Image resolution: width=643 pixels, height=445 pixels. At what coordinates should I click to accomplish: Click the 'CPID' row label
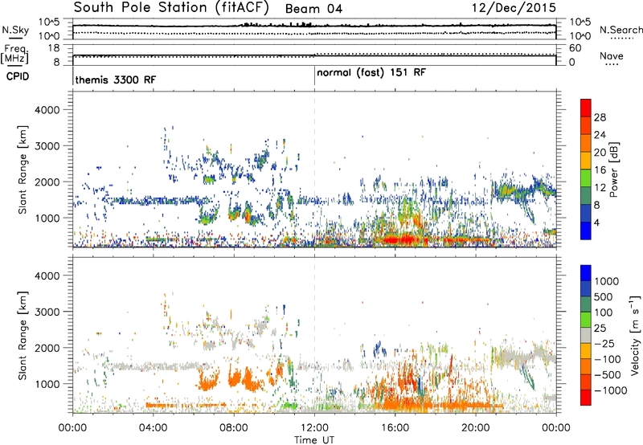pyautogui.click(x=18, y=76)
